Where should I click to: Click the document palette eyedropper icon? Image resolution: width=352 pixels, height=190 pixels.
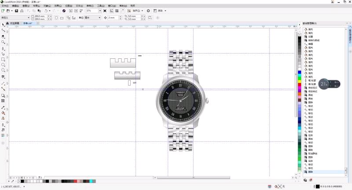tap(13, 181)
